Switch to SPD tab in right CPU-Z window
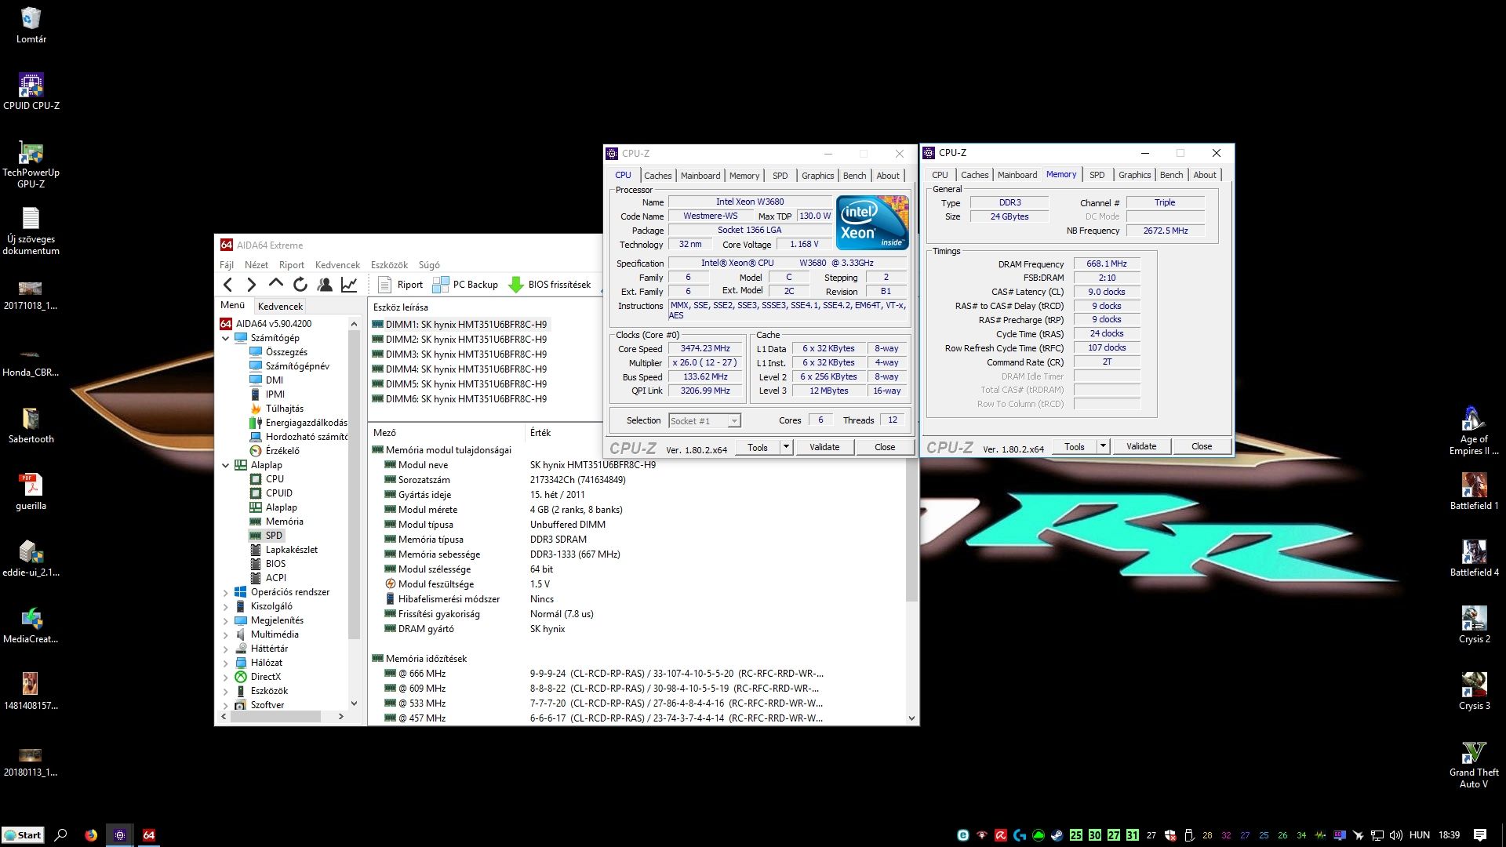The height and width of the screenshot is (847, 1506). coord(1097,175)
